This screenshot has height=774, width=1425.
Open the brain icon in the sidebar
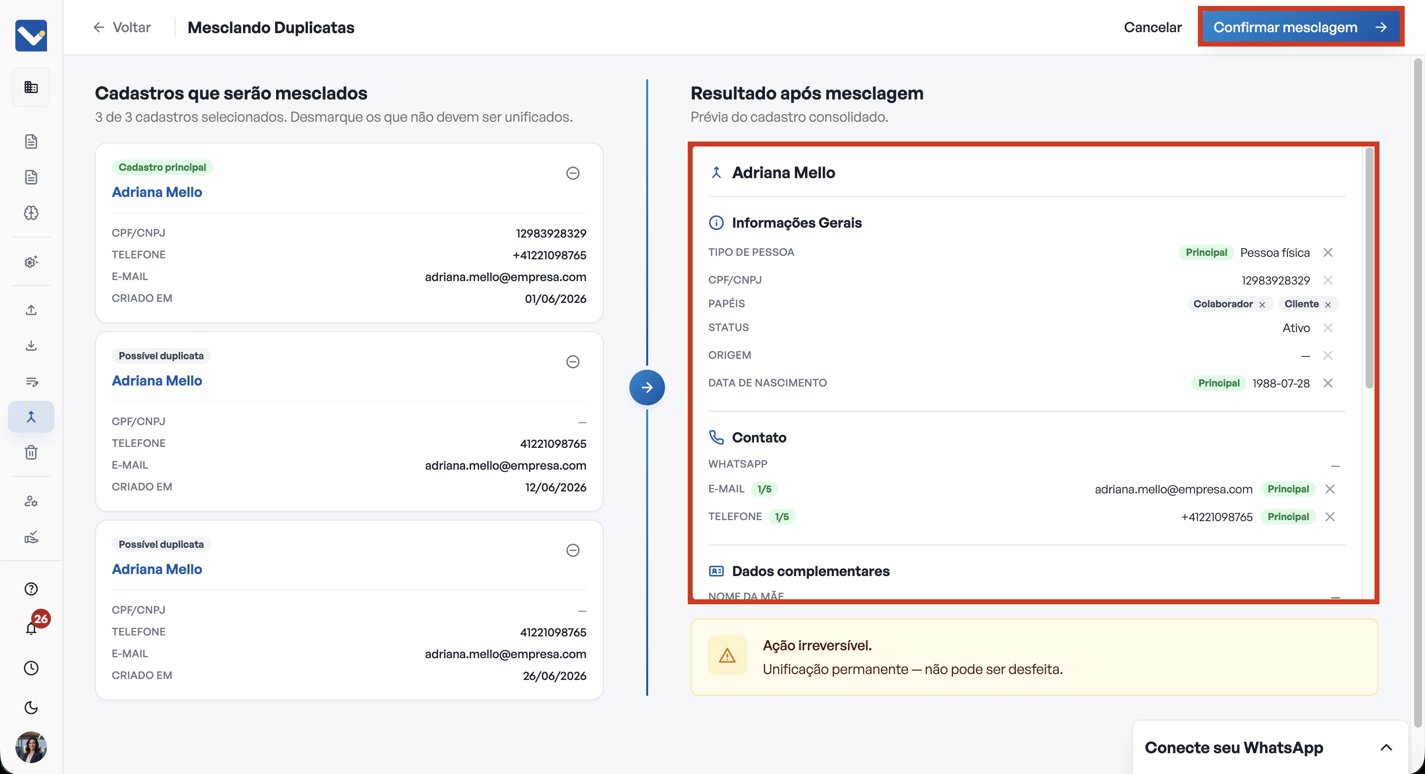point(31,213)
